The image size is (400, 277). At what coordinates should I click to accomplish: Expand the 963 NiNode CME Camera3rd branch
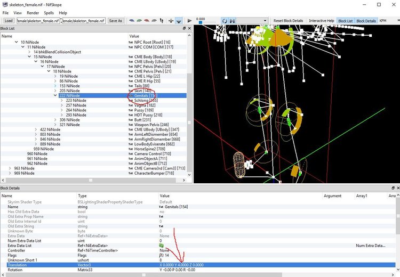tap(10, 168)
